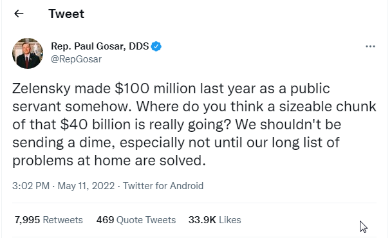This screenshot has height=238, width=392.
Task: Click the 3:02 PM timestamp
Action: tap(31, 186)
